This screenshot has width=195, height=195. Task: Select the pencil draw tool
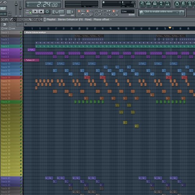(x=11, y=19)
